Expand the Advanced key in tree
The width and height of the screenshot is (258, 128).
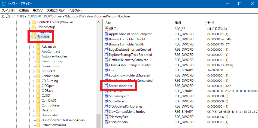tap(34, 47)
